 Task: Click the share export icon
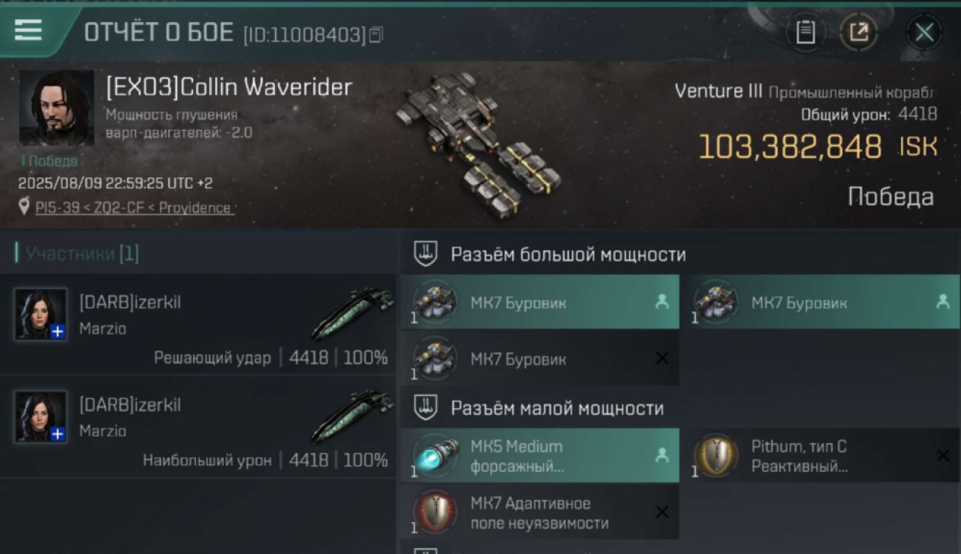click(x=859, y=32)
